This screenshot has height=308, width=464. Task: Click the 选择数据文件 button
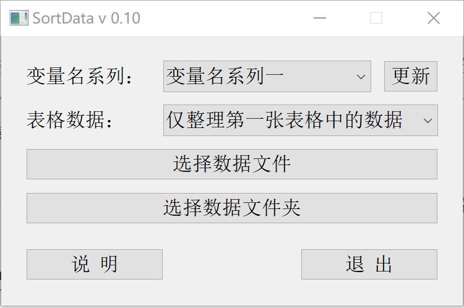pos(232,164)
